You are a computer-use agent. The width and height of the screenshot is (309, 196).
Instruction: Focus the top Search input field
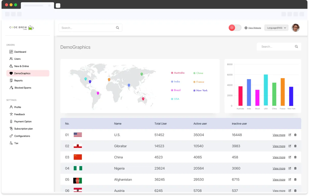point(87,28)
